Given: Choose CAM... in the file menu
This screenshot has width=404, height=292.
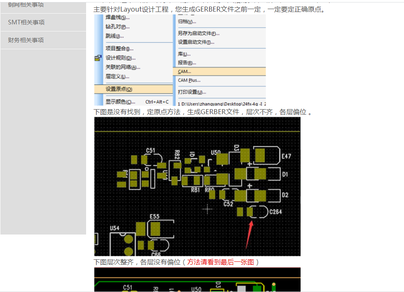Looking at the screenshot, I should (x=185, y=72).
